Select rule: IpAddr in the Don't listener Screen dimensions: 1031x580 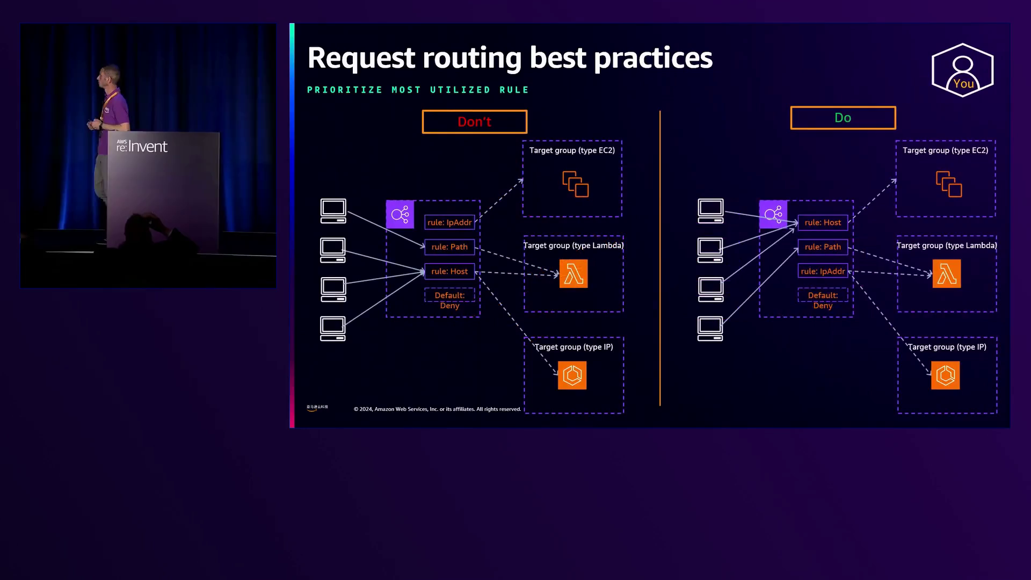point(449,222)
